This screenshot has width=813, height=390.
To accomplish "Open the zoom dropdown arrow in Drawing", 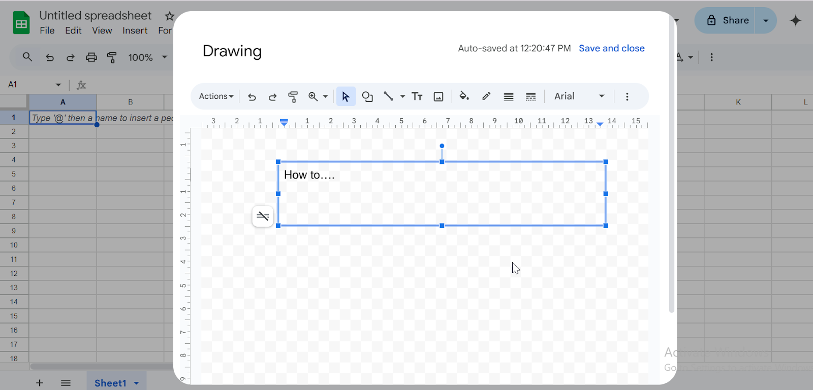I will [x=325, y=96].
